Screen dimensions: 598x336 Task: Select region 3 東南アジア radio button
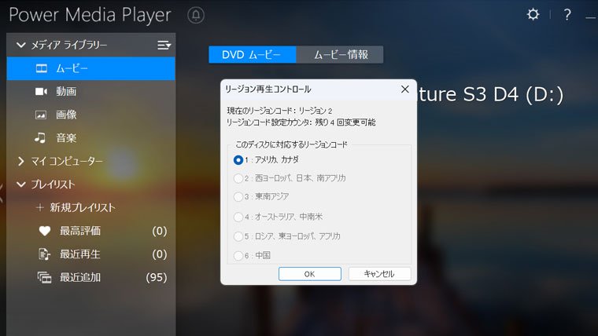[238, 197]
